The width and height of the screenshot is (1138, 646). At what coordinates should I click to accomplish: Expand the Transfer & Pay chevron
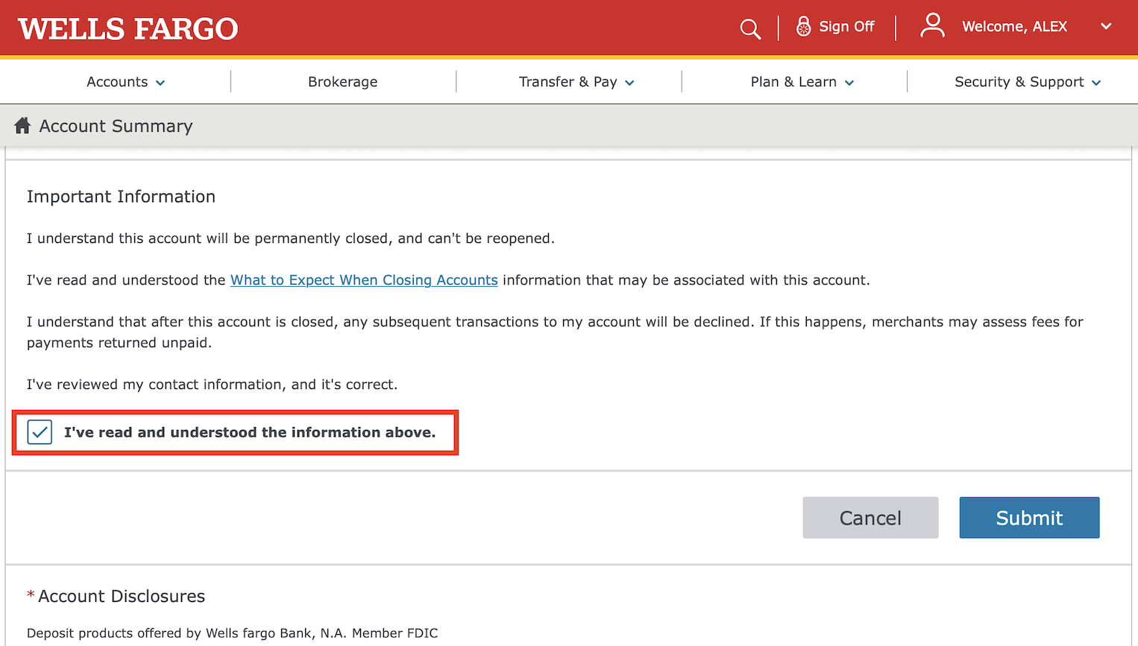[629, 83]
